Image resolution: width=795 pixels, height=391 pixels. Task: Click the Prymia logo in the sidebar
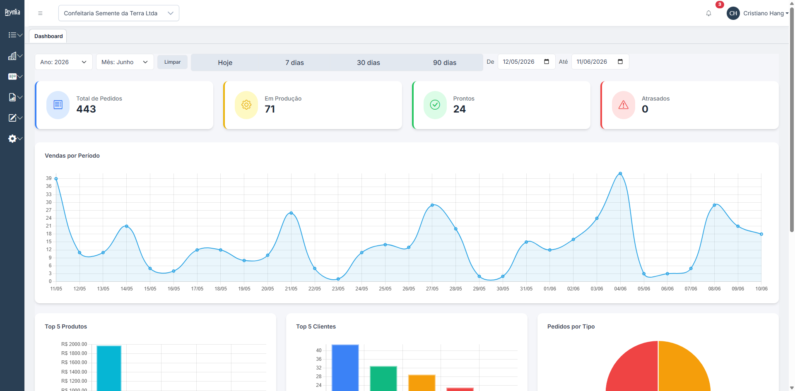point(12,12)
